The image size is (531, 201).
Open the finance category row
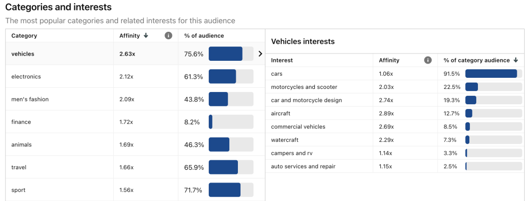(x=135, y=122)
